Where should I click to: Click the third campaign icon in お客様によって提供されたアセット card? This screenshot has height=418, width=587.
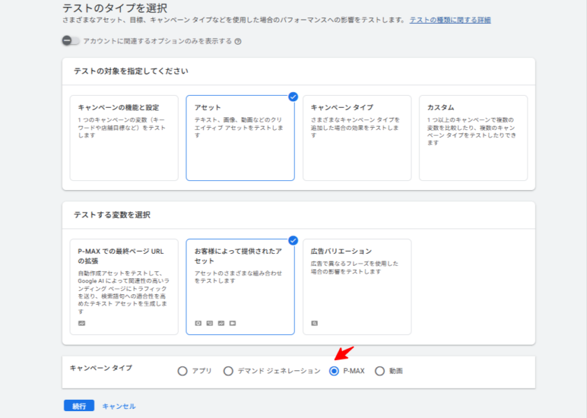pos(221,323)
